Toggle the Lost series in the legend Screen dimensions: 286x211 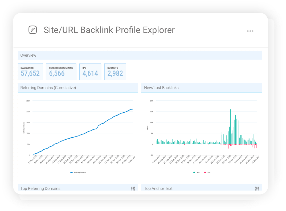207,172
